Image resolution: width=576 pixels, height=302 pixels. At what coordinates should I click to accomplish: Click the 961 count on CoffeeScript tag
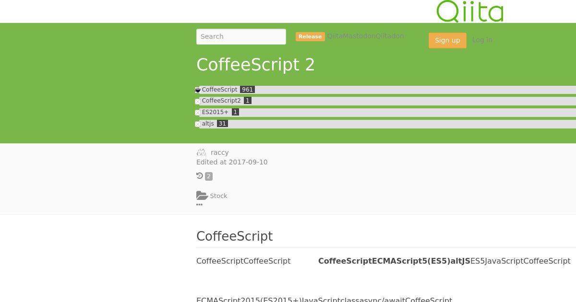(247, 90)
